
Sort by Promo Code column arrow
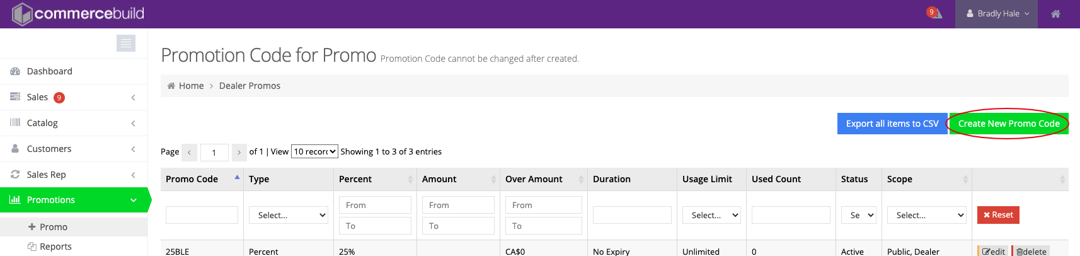[x=237, y=178]
